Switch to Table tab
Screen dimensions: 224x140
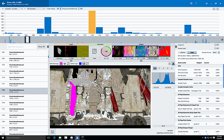click(x=192, y=53)
